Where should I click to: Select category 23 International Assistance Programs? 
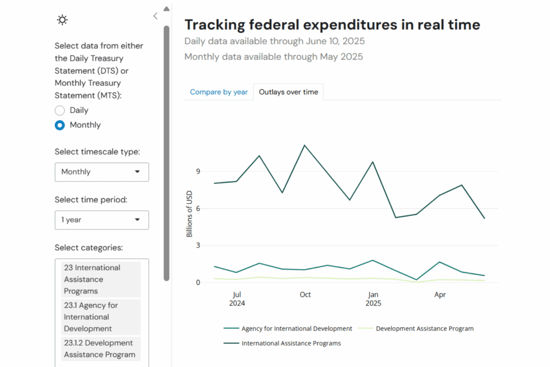[x=101, y=279]
